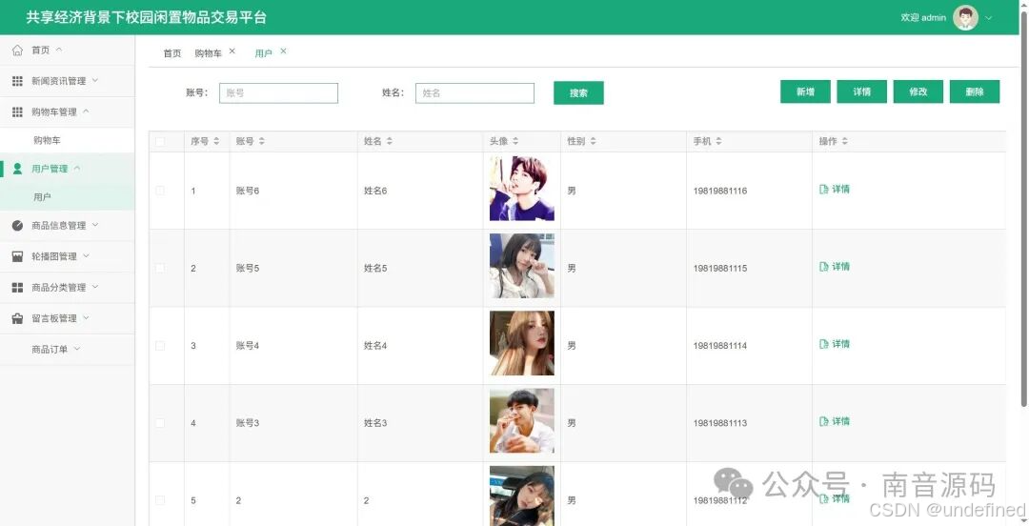Viewport: 1029px width, 526px height.
Task: Click the avatar thumbnail of 姓名4
Action: click(x=522, y=343)
